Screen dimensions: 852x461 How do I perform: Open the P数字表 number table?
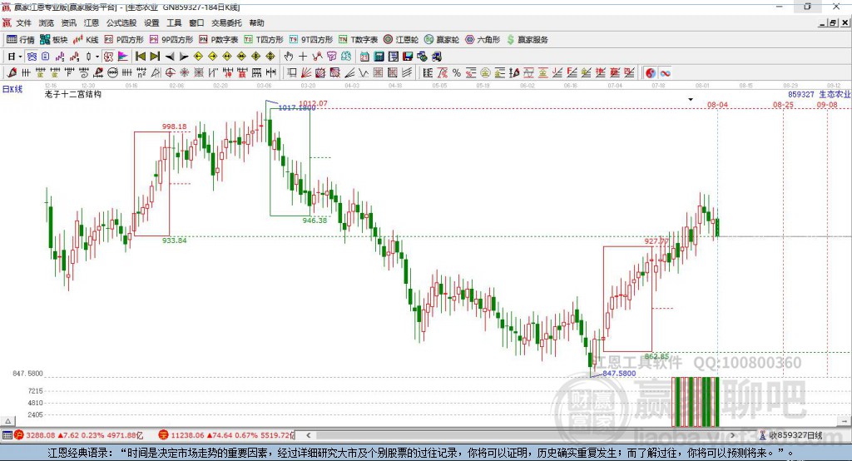(x=219, y=40)
